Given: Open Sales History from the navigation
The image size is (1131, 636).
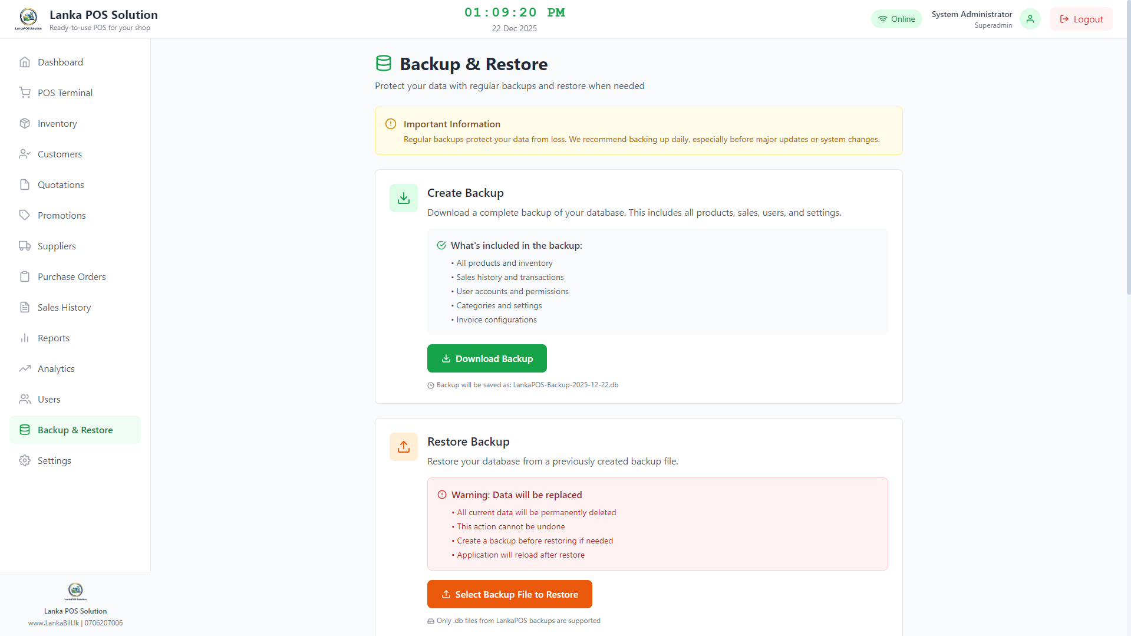Looking at the screenshot, I should (x=64, y=307).
